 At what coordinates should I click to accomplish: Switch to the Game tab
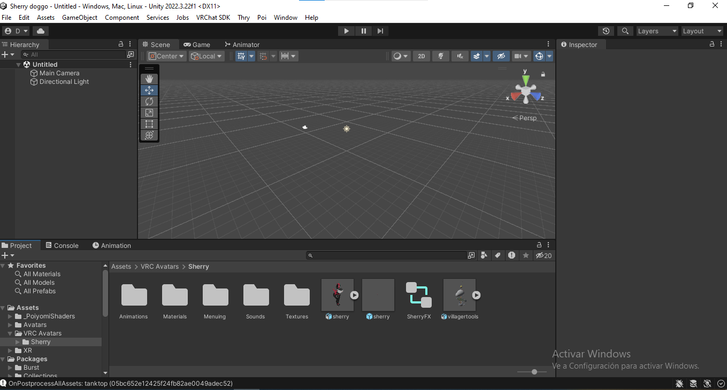[x=196, y=45]
